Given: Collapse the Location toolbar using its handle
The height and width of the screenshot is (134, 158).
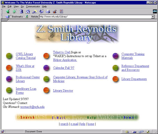Looking at the screenshot, I should (2, 17).
